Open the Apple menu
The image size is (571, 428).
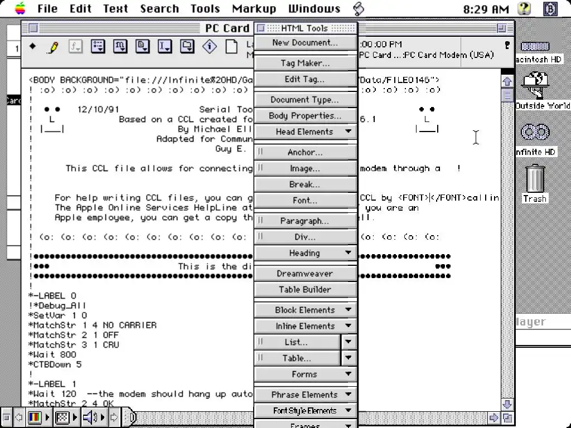point(21,8)
